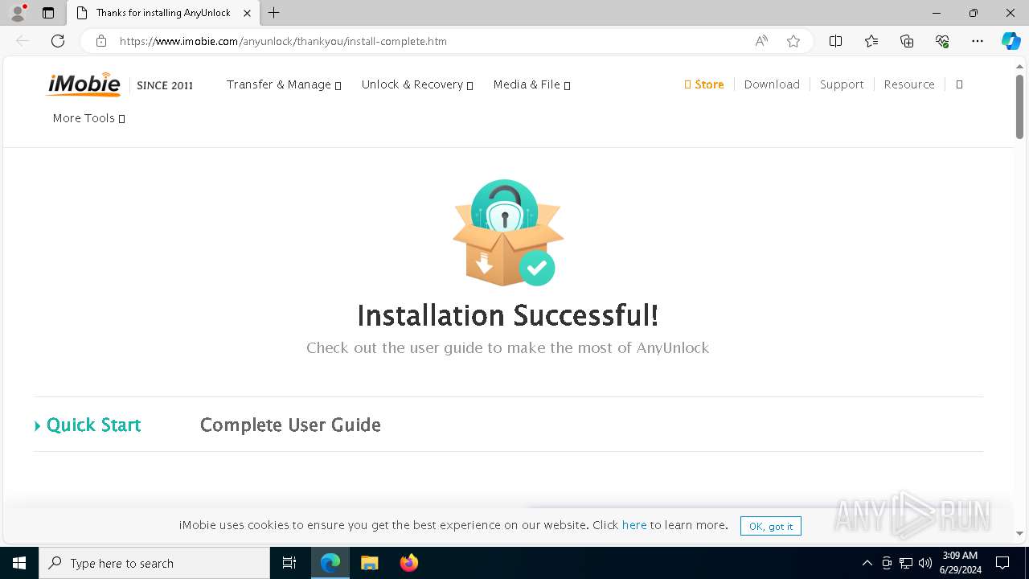1029x579 pixels.
Task: Open Task View on taskbar
Action: (x=289, y=563)
